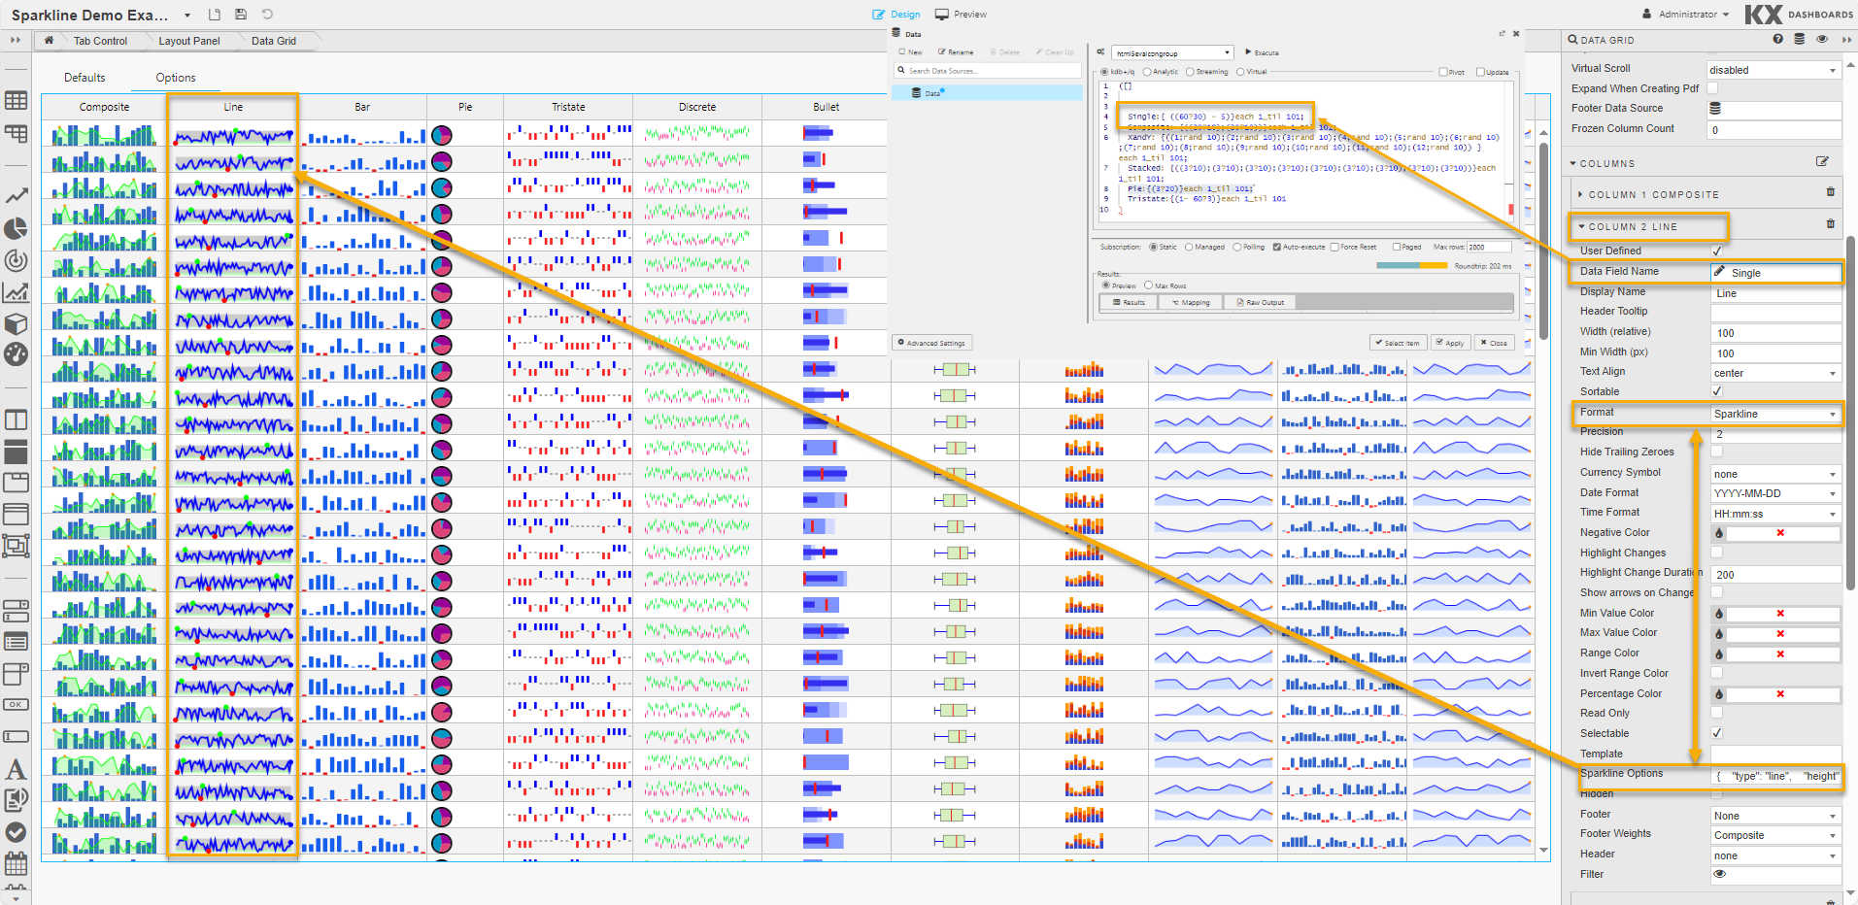Viewport: 1858px width, 905px height.
Task: Click the edit Columns icon
Action: click(x=1822, y=162)
